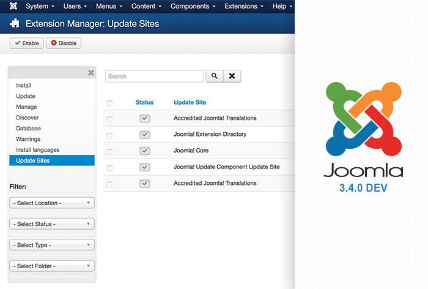Screen dimensions: 428x289
Task: Open the System menu
Action: click(x=40, y=6)
